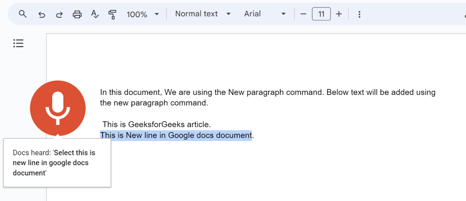Undo the last action
Image resolution: width=466 pixels, height=201 pixels.
point(41,14)
